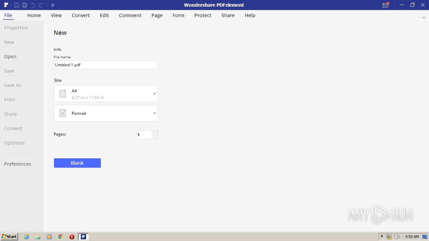Open the Page menu tab

(x=157, y=15)
